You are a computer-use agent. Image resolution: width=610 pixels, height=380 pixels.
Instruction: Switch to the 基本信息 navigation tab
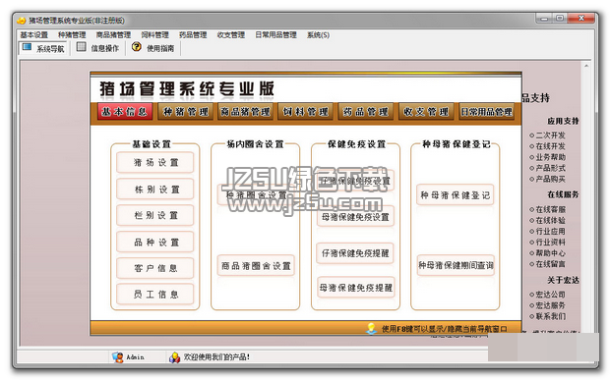coord(125,111)
